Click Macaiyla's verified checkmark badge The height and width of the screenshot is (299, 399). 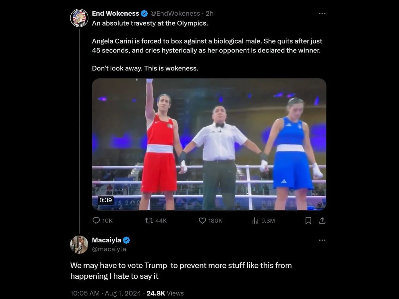[126, 240]
